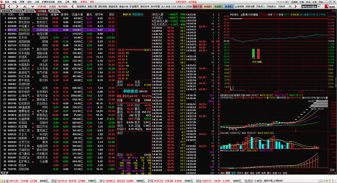Open the 系统 menu
Viewport: 337px width, 183px height.
[7, 2]
